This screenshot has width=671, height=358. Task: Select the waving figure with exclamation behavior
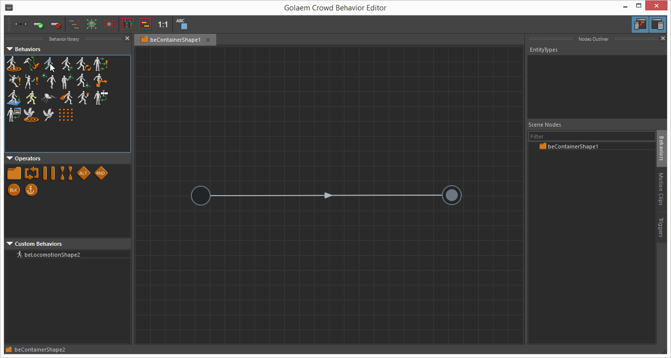tap(31, 81)
